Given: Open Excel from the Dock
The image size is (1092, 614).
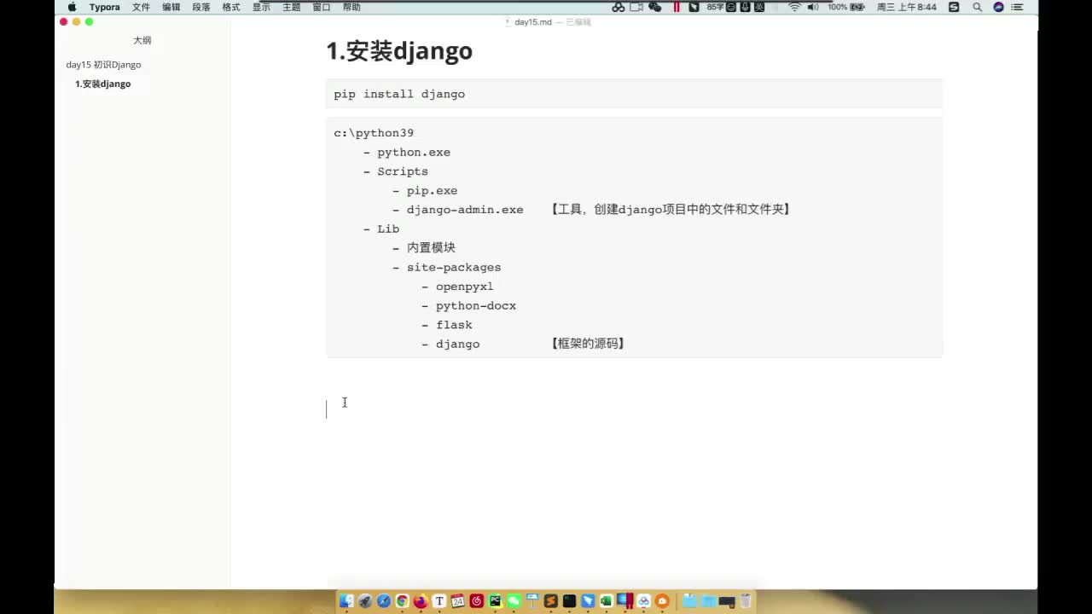Looking at the screenshot, I should [x=607, y=601].
